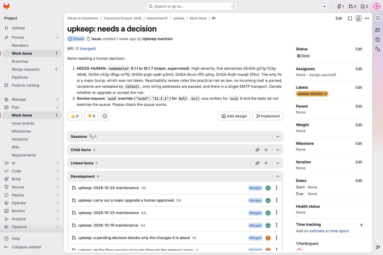The height and width of the screenshot is (255, 383).
Task: View warning pipeline status for !14
Action: click(268, 238)
